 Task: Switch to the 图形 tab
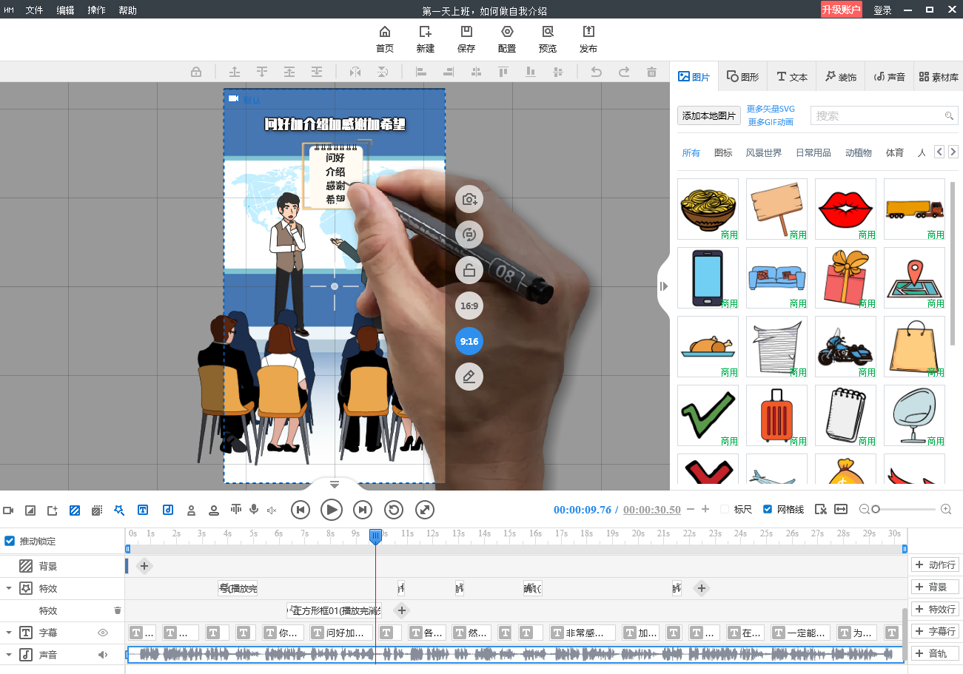click(x=742, y=76)
